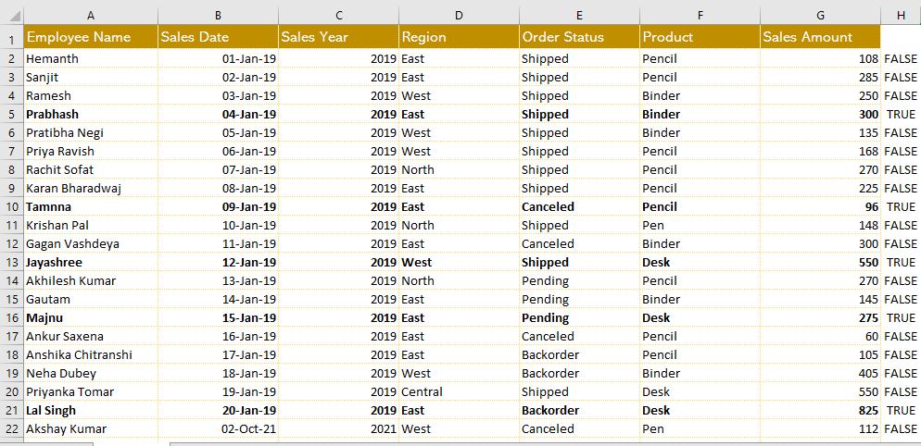Click column D header
Image resolution: width=921 pixels, height=446 pixels.
pyautogui.click(x=459, y=16)
